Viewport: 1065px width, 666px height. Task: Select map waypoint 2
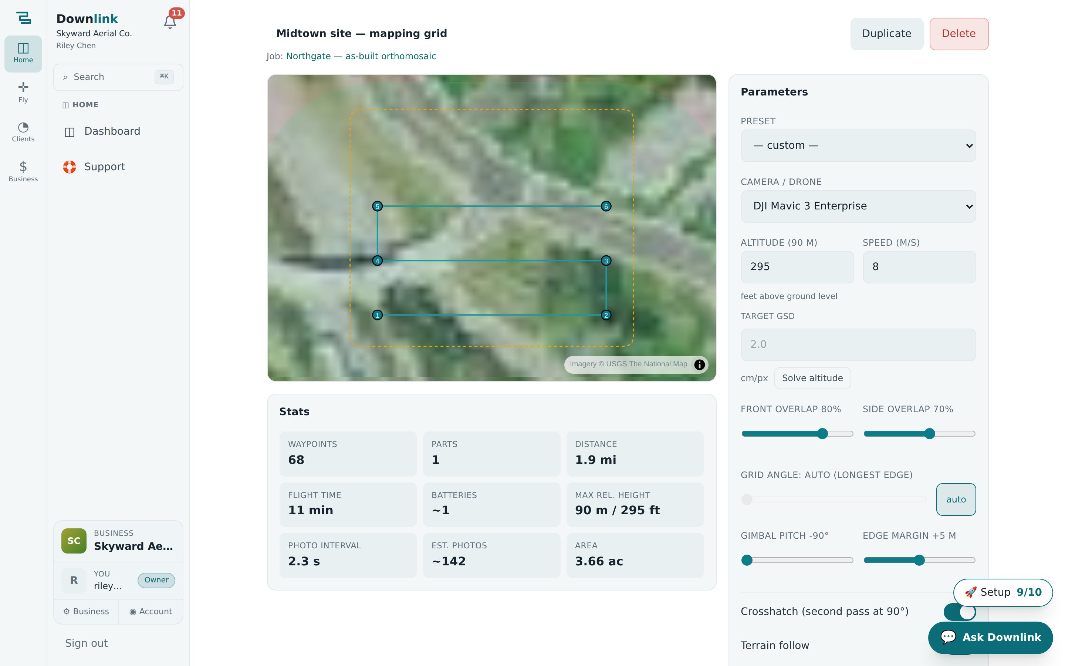coord(606,315)
